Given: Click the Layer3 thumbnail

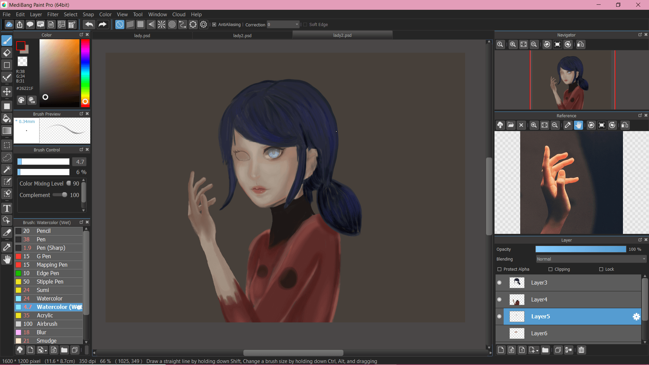Looking at the screenshot, I should [517, 283].
